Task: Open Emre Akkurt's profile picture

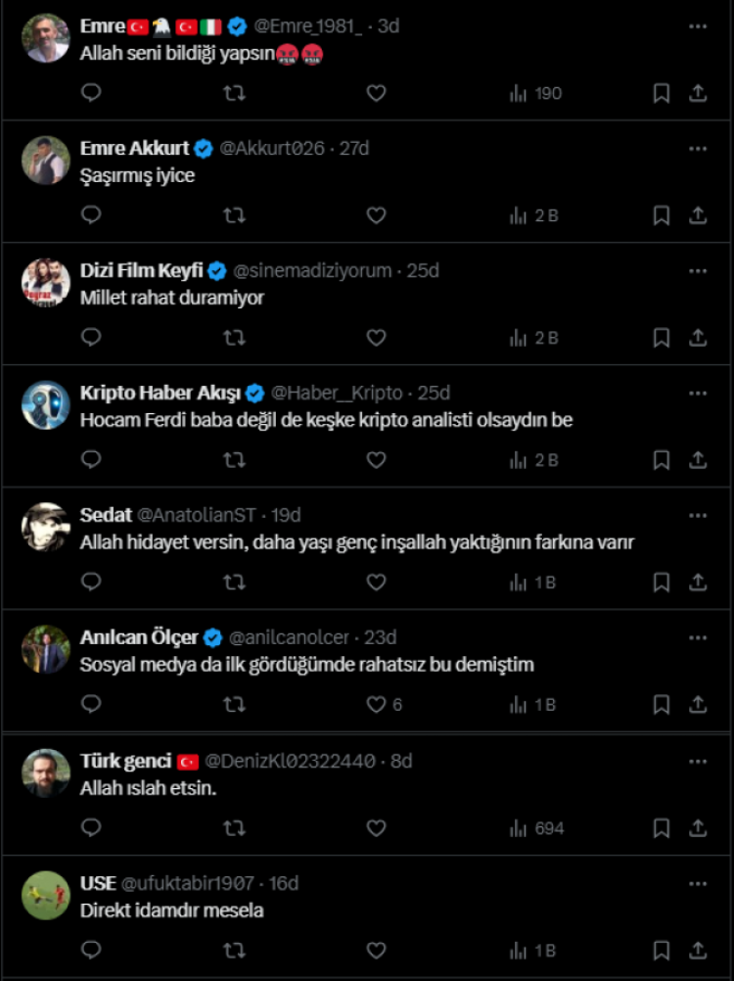Action: 45,160
